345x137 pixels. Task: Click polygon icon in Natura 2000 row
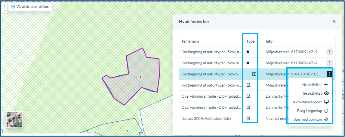coord(248,119)
